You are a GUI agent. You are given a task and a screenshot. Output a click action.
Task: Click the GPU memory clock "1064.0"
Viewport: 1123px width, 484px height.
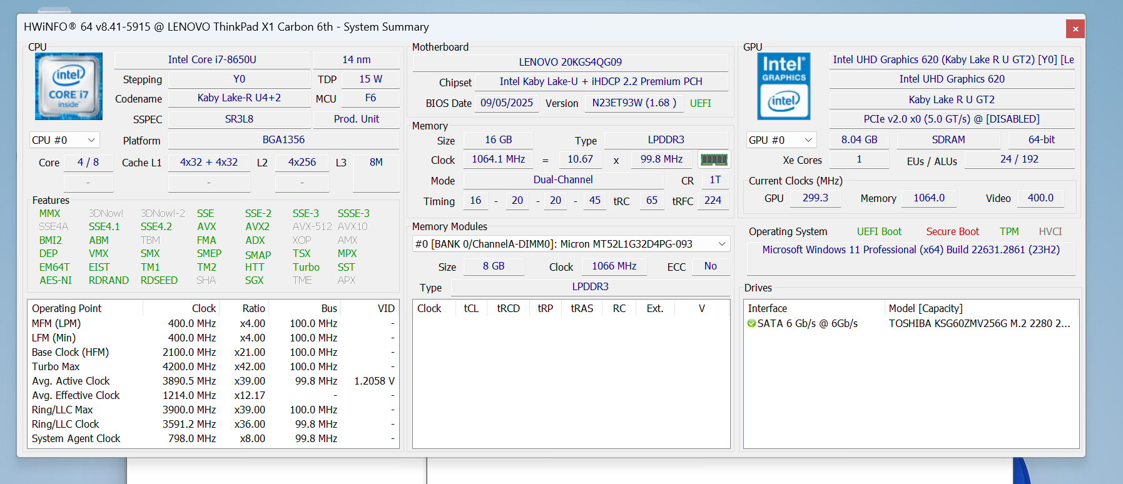[x=929, y=198]
